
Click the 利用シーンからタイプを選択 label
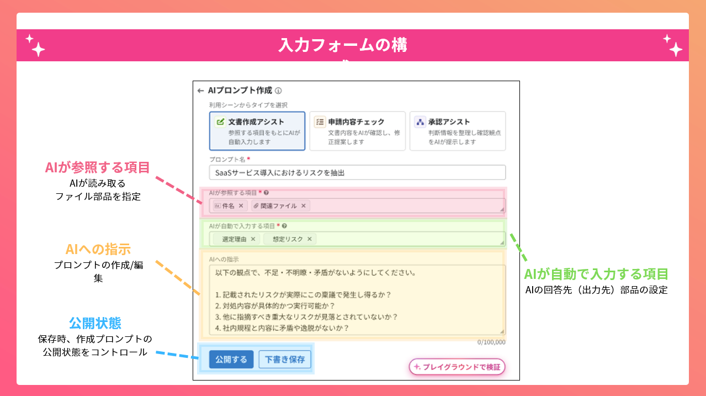[x=248, y=105]
